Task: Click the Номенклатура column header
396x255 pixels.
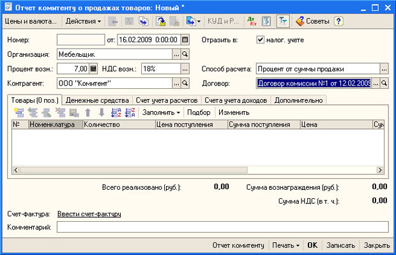Action: pos(56,125)
